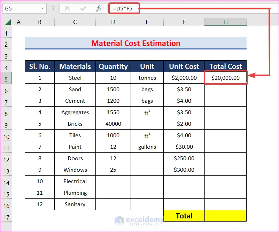Click the Cancel X icon in formula bar
Screen dimensions: 279x232
[67, 8]
